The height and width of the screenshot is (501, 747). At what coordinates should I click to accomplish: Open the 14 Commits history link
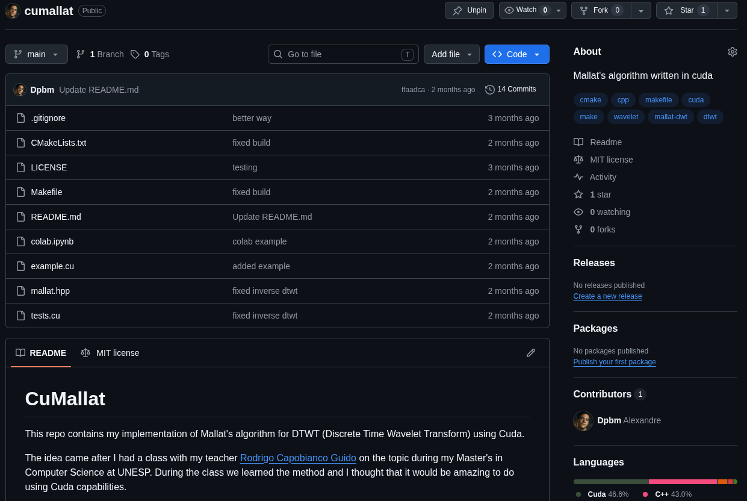pyautogui.click(x=510, y=89)
